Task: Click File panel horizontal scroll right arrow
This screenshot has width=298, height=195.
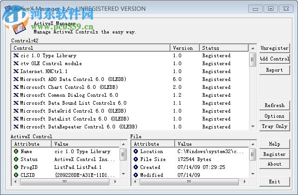Action: (x=244, y=182)
